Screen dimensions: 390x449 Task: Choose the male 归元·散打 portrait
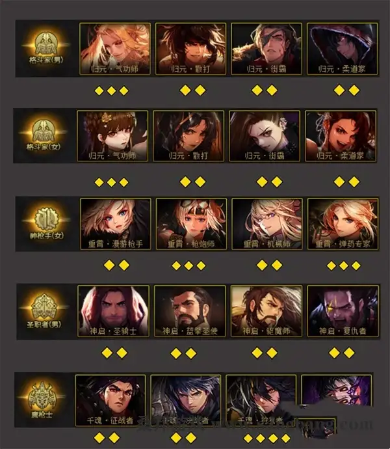190,49
